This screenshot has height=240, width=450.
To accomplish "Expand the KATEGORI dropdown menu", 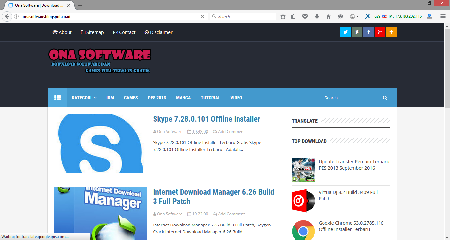I will click(84, 98).
